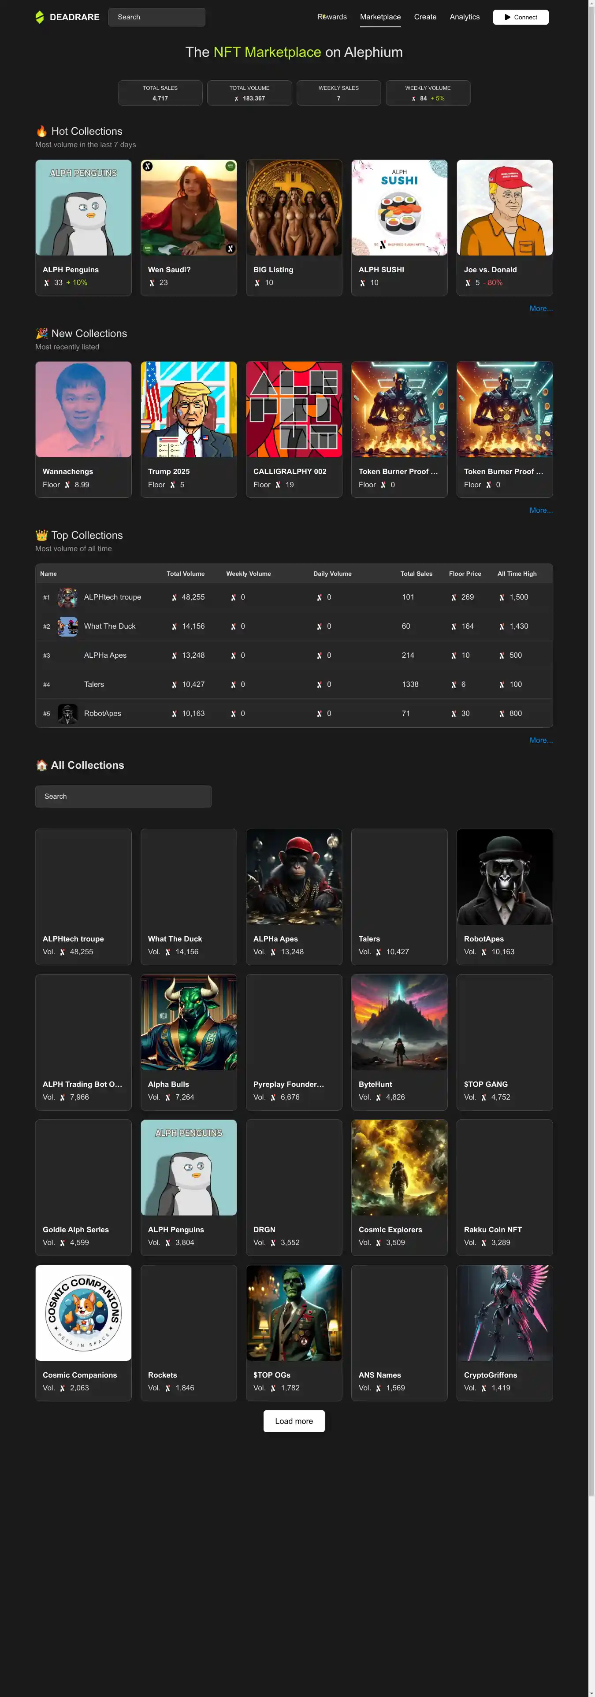This screenshot has height=1697, width=595.
Task: Go to the Create page
Action: pos(425,17)
